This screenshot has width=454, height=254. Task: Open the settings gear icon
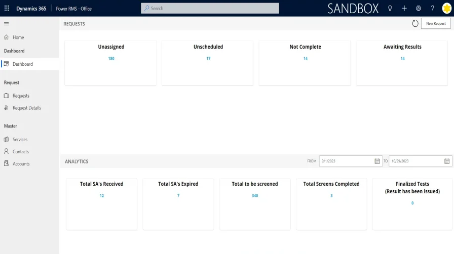point(419,9)
